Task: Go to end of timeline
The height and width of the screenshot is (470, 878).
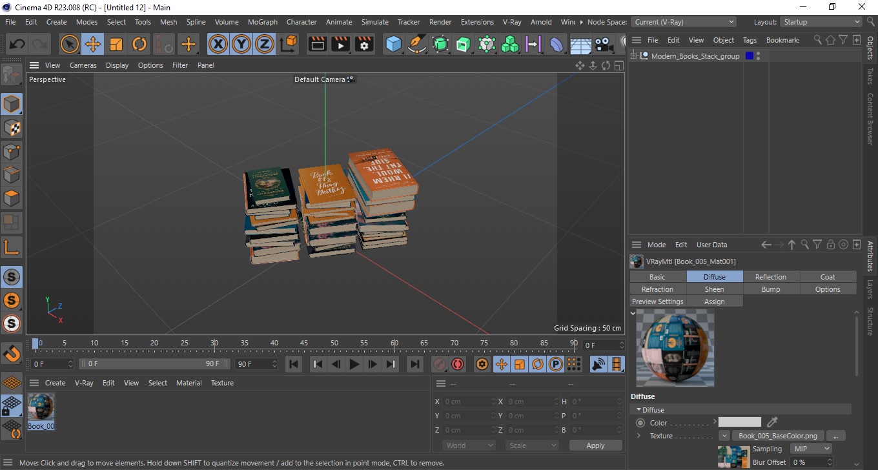Action: click(x=414, y=364)
